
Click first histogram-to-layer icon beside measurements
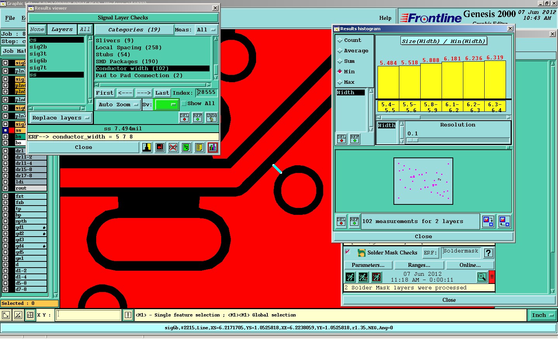(488, 221)
